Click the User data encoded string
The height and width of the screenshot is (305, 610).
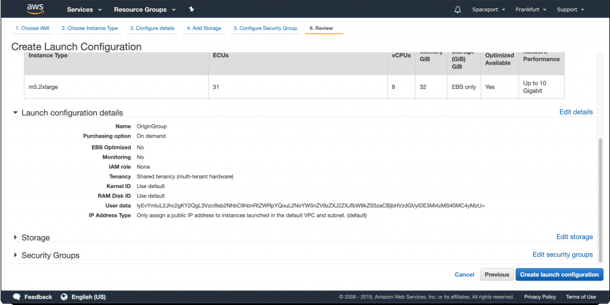[x=310, y=205]
